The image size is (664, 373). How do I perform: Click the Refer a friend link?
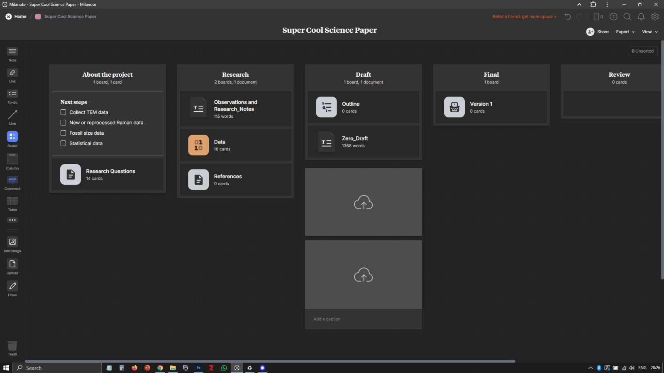tap(524, 17)
